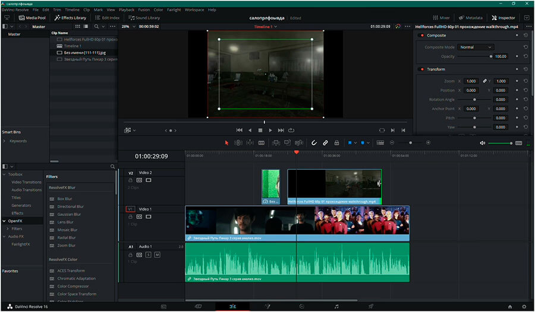Mute audio via the speaker icon
Image resolution: width=535 pixels, height=312 pixels.
[483, 143]
